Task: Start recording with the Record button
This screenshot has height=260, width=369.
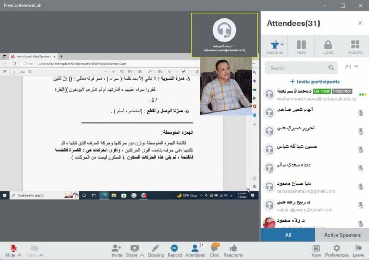Action: [175, 249]
